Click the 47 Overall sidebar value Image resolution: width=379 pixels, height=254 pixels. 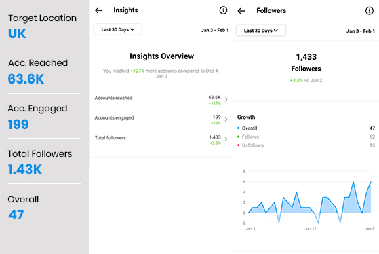tap(16, 215)
